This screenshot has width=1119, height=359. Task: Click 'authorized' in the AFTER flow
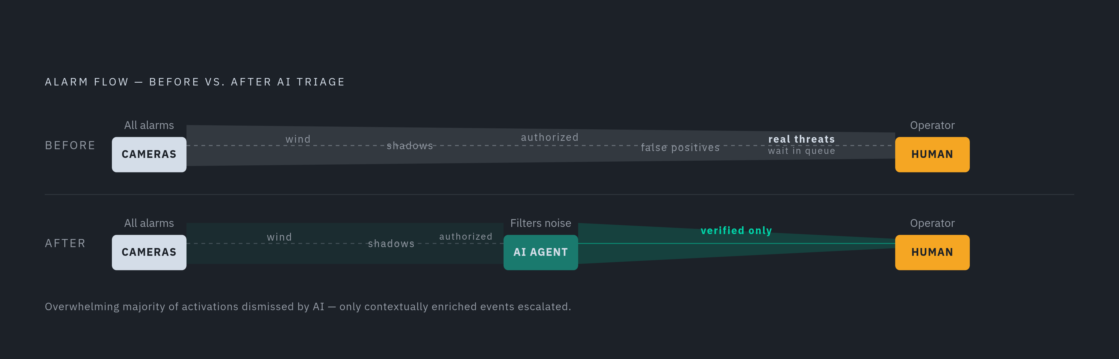pyautogui.click(x=466, y=237)
